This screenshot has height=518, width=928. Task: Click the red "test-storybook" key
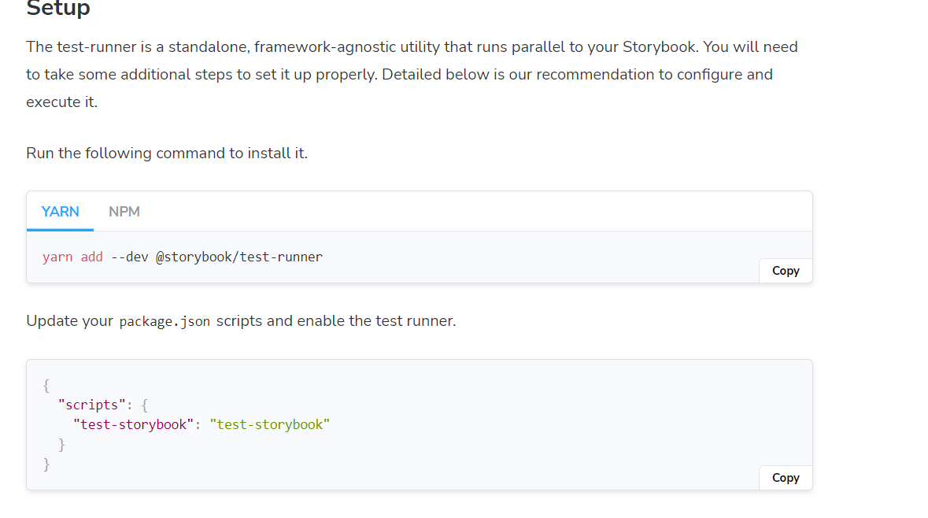point(134,425)
